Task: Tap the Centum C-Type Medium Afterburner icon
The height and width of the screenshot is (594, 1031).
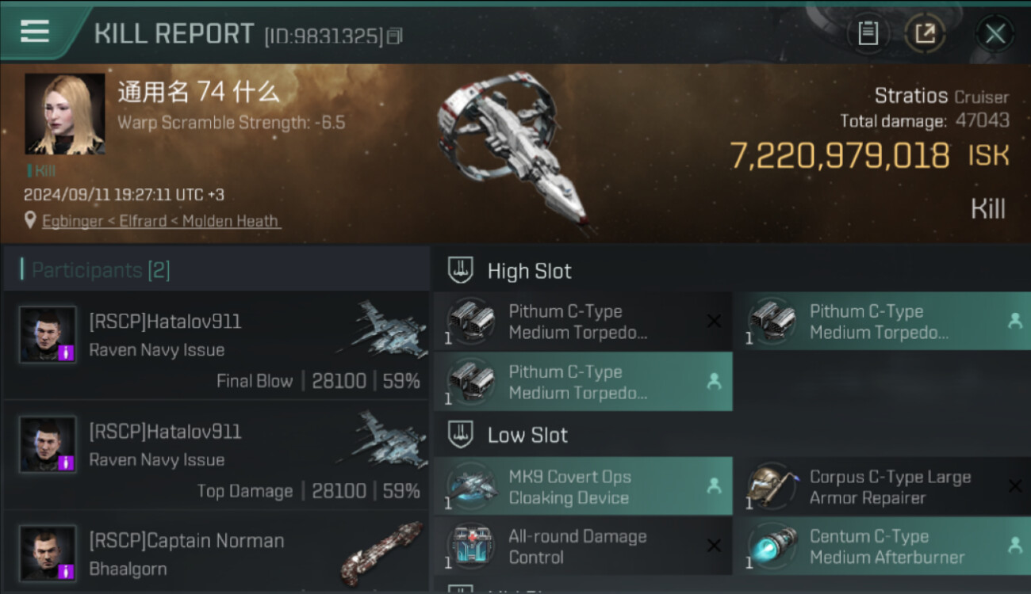Action: point(771,546)
